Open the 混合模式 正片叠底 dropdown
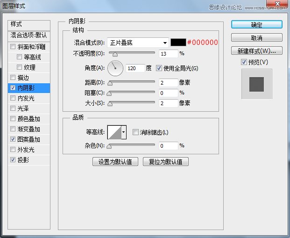This screenshot has width=290, height=238. pos(138,43)
